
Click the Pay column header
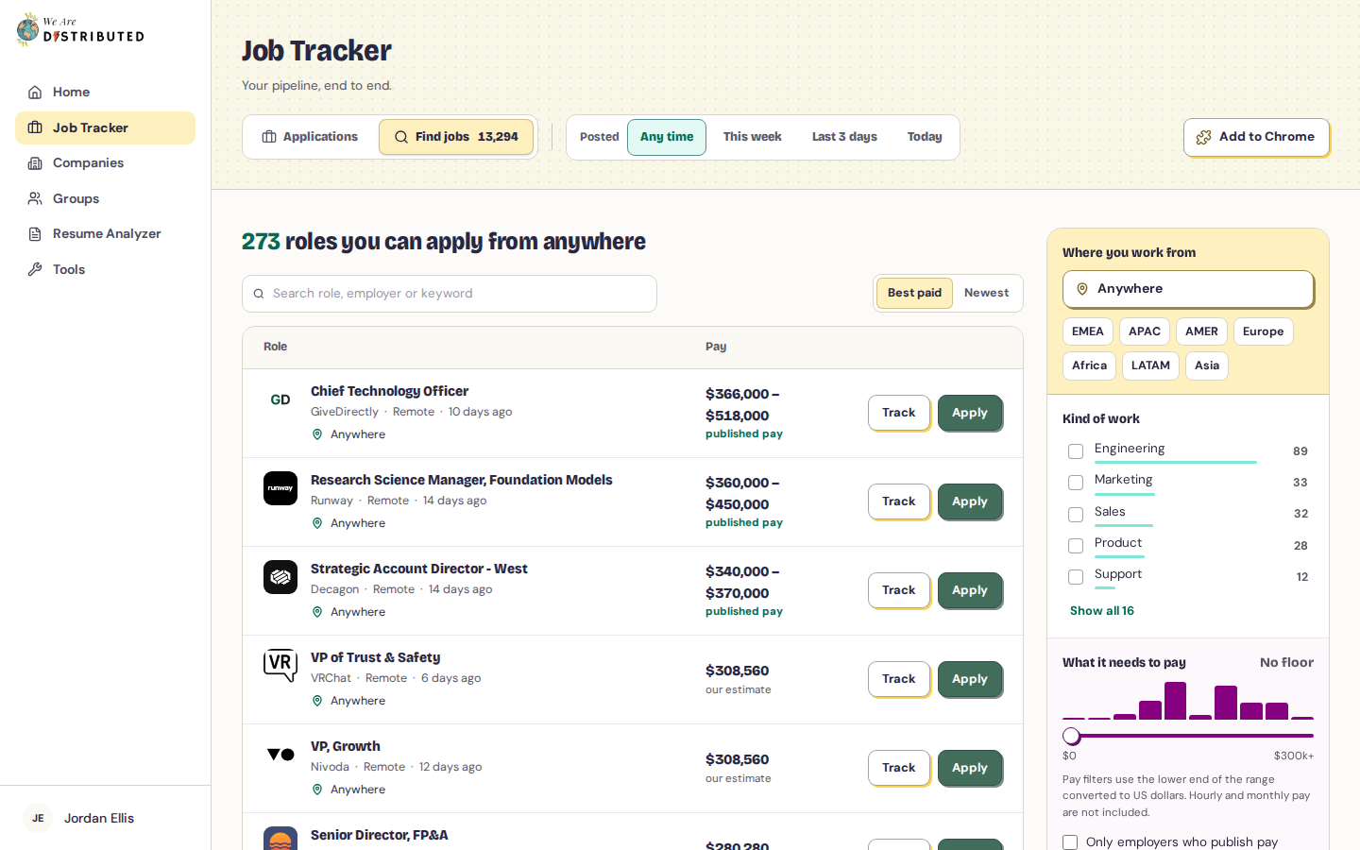(716, 347)
